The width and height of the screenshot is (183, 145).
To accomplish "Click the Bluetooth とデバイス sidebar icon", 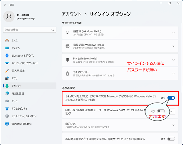I will tap(7, 55).
